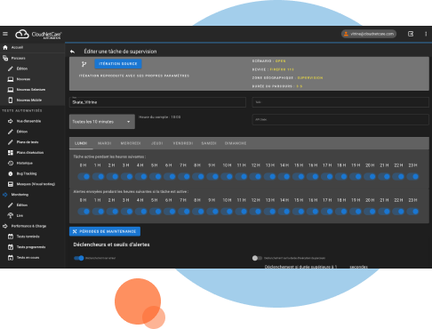Screen dimensions: 432x329
Task: Click the logout icon in top bar
Action: pyautogui.click(x=411, y=34)
